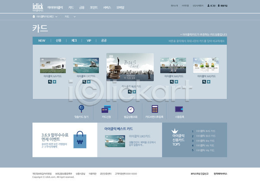Click the zoom icon under 아이클릭 MY카드
The height and width of the screenshot is (183, 260).
pyautogui.click(x=50, y=81)
